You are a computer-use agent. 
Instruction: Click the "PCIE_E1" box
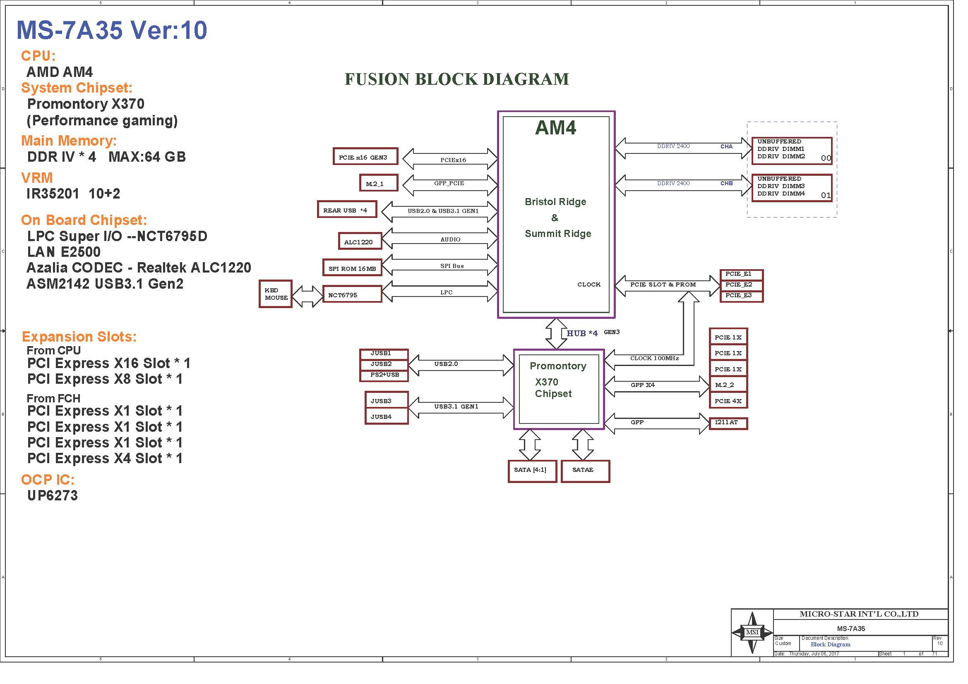point(742,274)
